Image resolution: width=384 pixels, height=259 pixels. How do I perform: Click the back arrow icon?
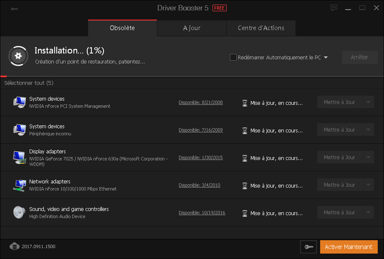pos(15,9)
